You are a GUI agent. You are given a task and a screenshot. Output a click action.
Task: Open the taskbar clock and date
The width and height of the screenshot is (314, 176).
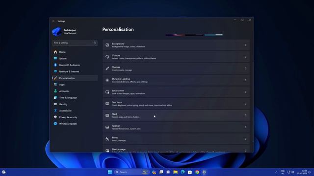coord(302,172)
